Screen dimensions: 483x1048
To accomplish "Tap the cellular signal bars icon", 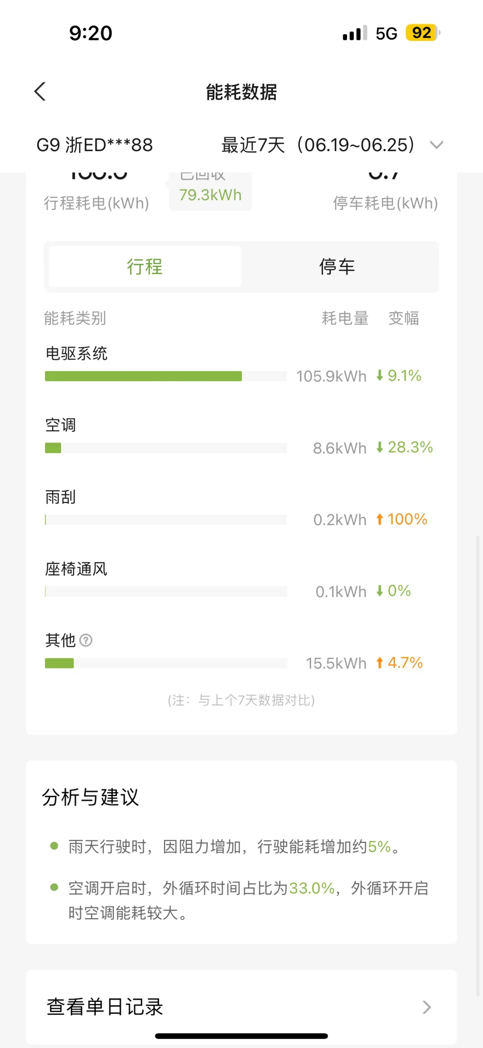I will (354, 33).
